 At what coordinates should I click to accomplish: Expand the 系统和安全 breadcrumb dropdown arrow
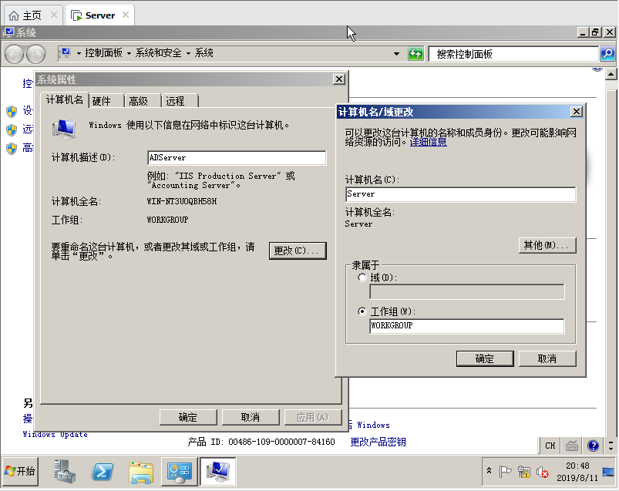[188, 53]
